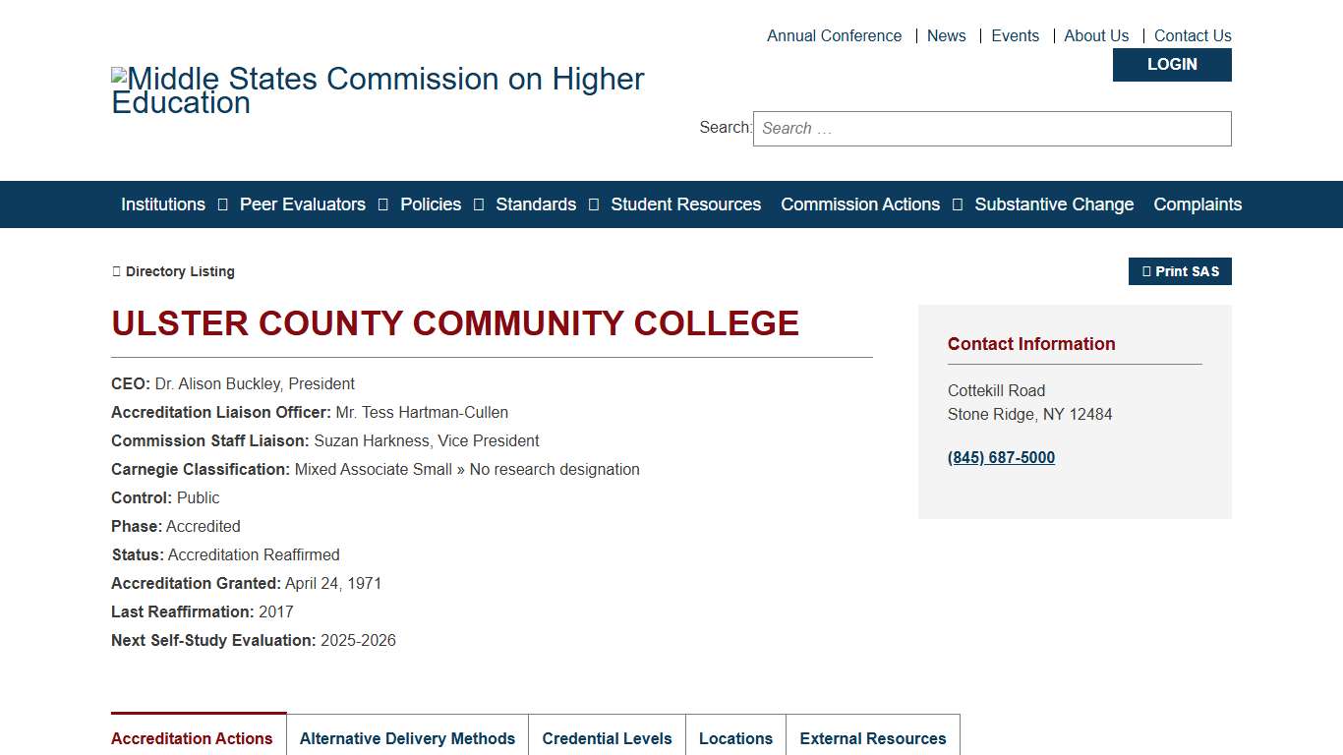Switch to the Locations tab
Image resolution: width=1343 pixels, height=755 pixels.
pyautogui.click(x=735, y=738)
